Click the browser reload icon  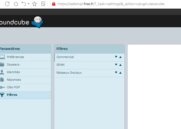pos(7,4)
